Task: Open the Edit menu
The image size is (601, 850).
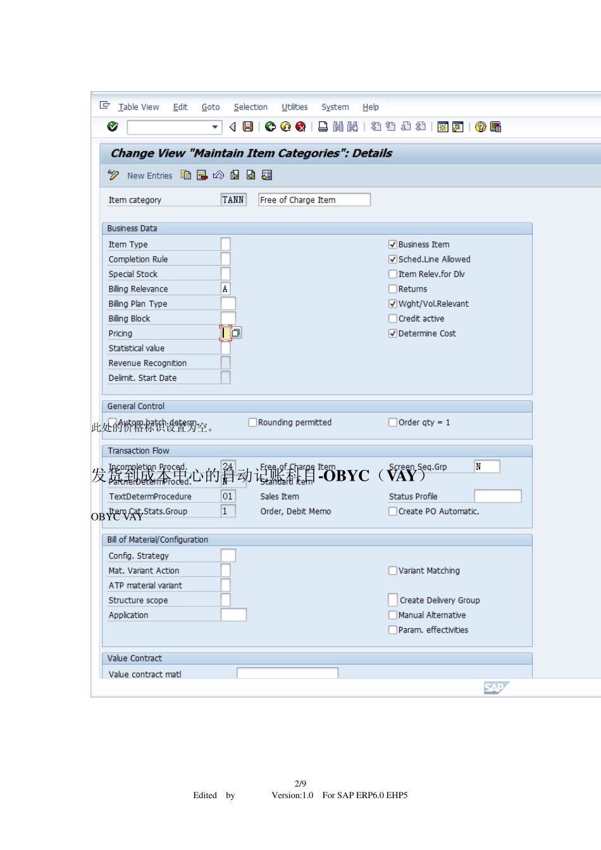Action: 180,107
